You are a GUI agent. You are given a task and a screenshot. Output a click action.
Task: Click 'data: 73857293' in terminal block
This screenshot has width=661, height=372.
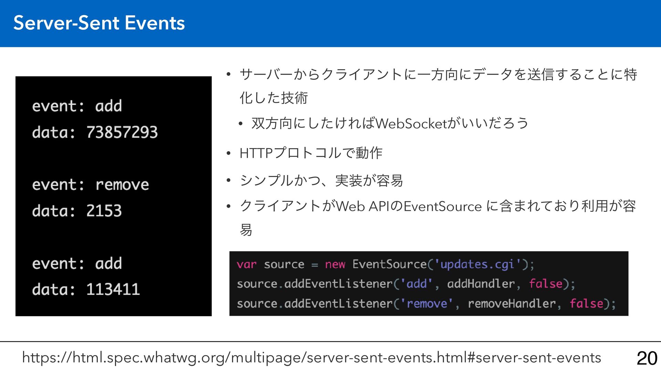tap(95, 132)
